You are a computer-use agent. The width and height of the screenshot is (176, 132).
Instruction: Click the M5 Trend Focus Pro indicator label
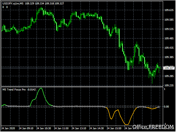coord(14,90)
